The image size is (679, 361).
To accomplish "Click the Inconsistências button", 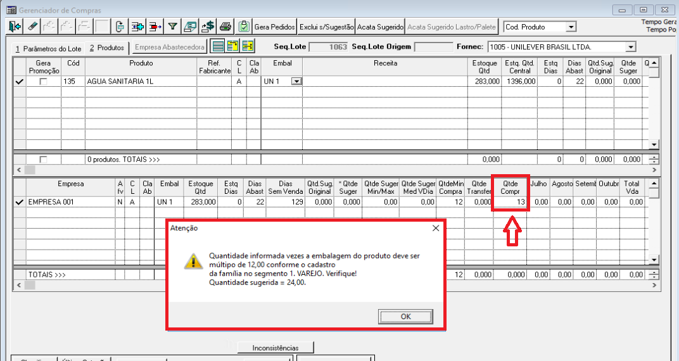I will [x=276, y=348].
